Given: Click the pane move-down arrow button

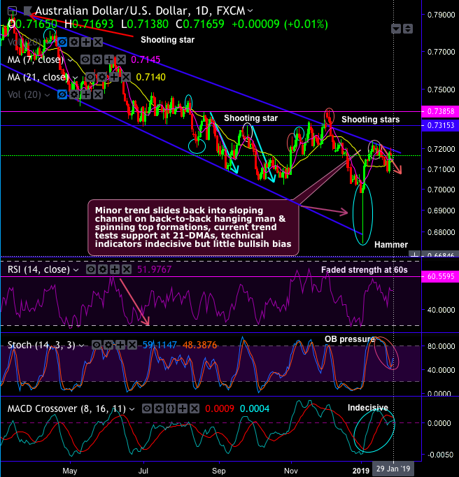Looking at the screenshot, I should coord(396,29).
